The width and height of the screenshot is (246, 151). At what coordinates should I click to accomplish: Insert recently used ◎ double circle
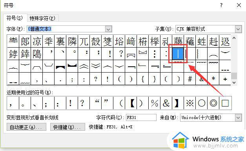[x=213, y=103]
